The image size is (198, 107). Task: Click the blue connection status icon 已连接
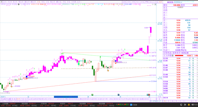[131, 105]
